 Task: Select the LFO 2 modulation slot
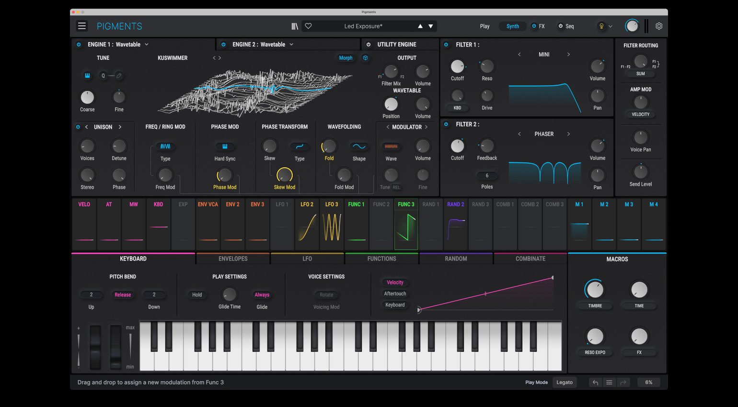point(306,224)
